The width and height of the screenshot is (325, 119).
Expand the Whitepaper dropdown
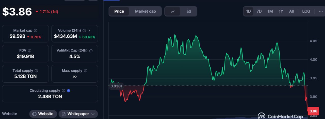pos(78,114)
